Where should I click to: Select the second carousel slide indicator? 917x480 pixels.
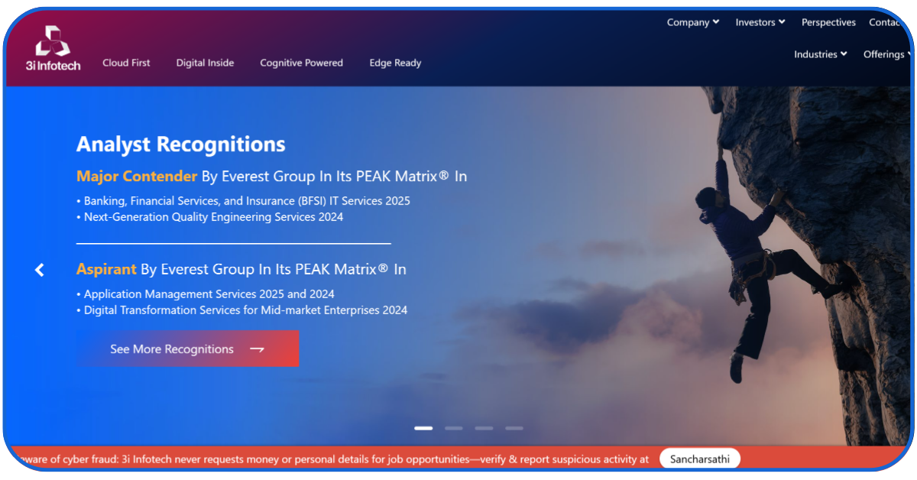(x=454, y=428)
